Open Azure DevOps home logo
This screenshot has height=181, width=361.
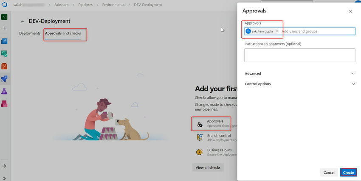[4, 4]
